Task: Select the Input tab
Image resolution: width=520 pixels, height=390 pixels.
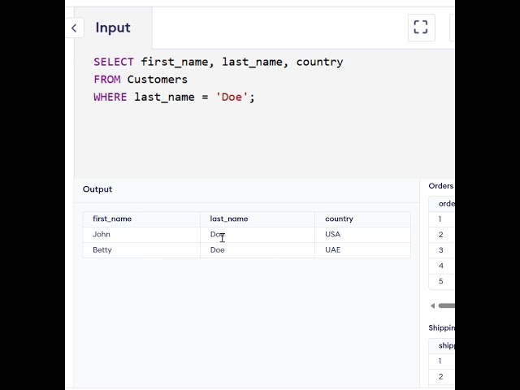Action: tap(113, 28)
